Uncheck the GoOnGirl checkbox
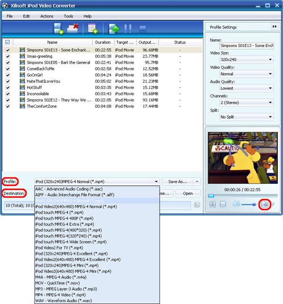This screenshot has height=304, width=283. tap(7, 75)
